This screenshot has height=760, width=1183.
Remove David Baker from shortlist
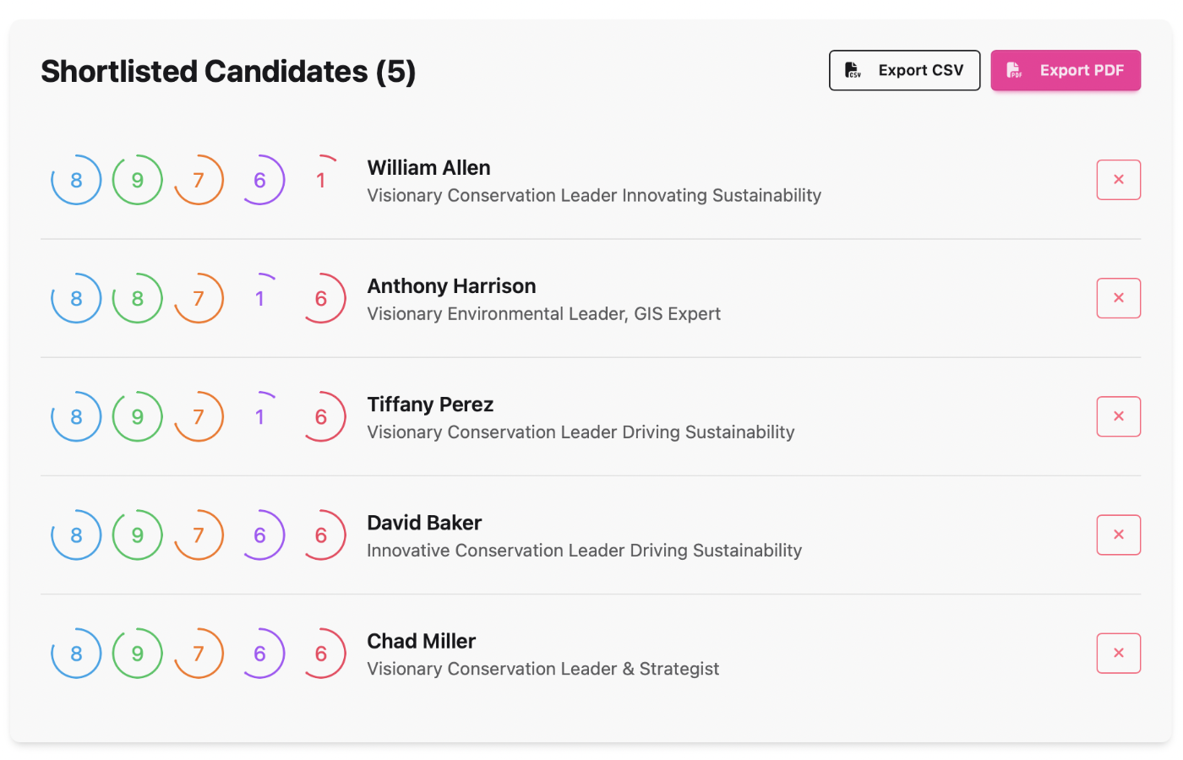tap(1119, 535)
